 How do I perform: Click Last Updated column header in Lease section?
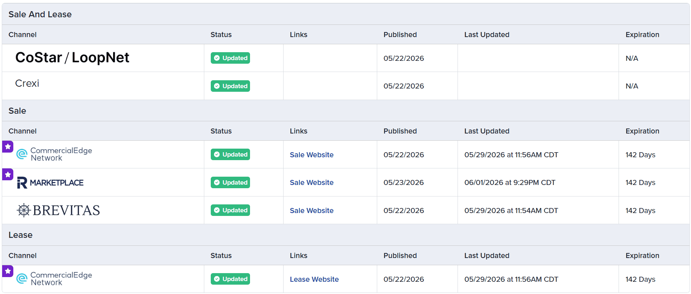(x=487, y=255)
